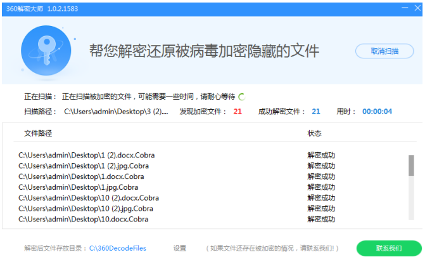432x264 pixels.
Task: Click the headline 帮您解密还原被病毒加密隐藏的文件
Action: pos(204,51)
